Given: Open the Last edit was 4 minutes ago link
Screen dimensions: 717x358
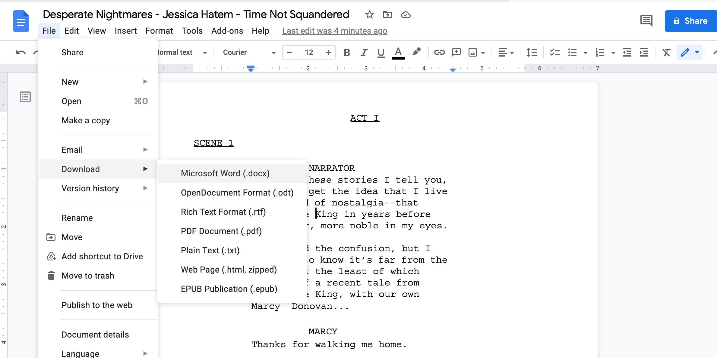Looking at the screenshot, I should 335,31.
